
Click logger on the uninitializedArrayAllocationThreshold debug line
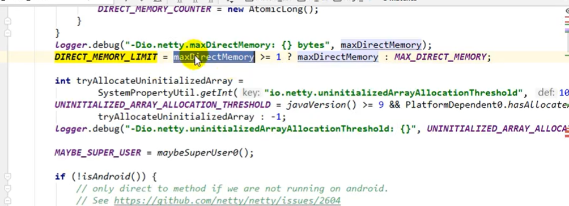[x=72, y=129]
